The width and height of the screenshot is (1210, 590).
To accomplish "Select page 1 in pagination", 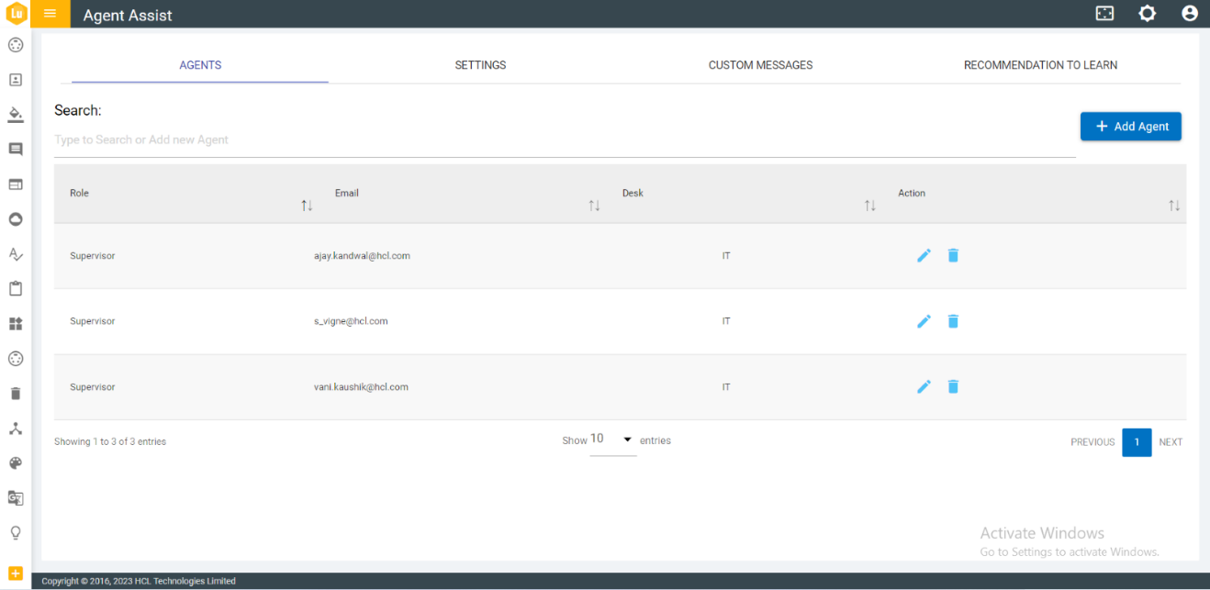I will coord(1137,442).
